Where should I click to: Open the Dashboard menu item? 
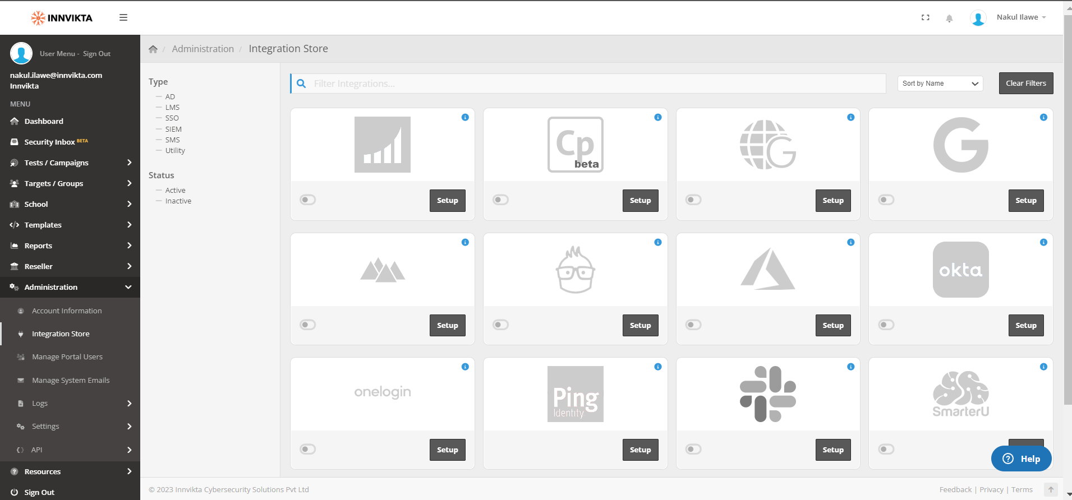pos(44,121)
